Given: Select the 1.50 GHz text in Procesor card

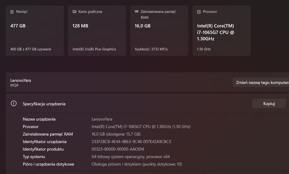Looking at the screenshot, I should click(204, 49).
